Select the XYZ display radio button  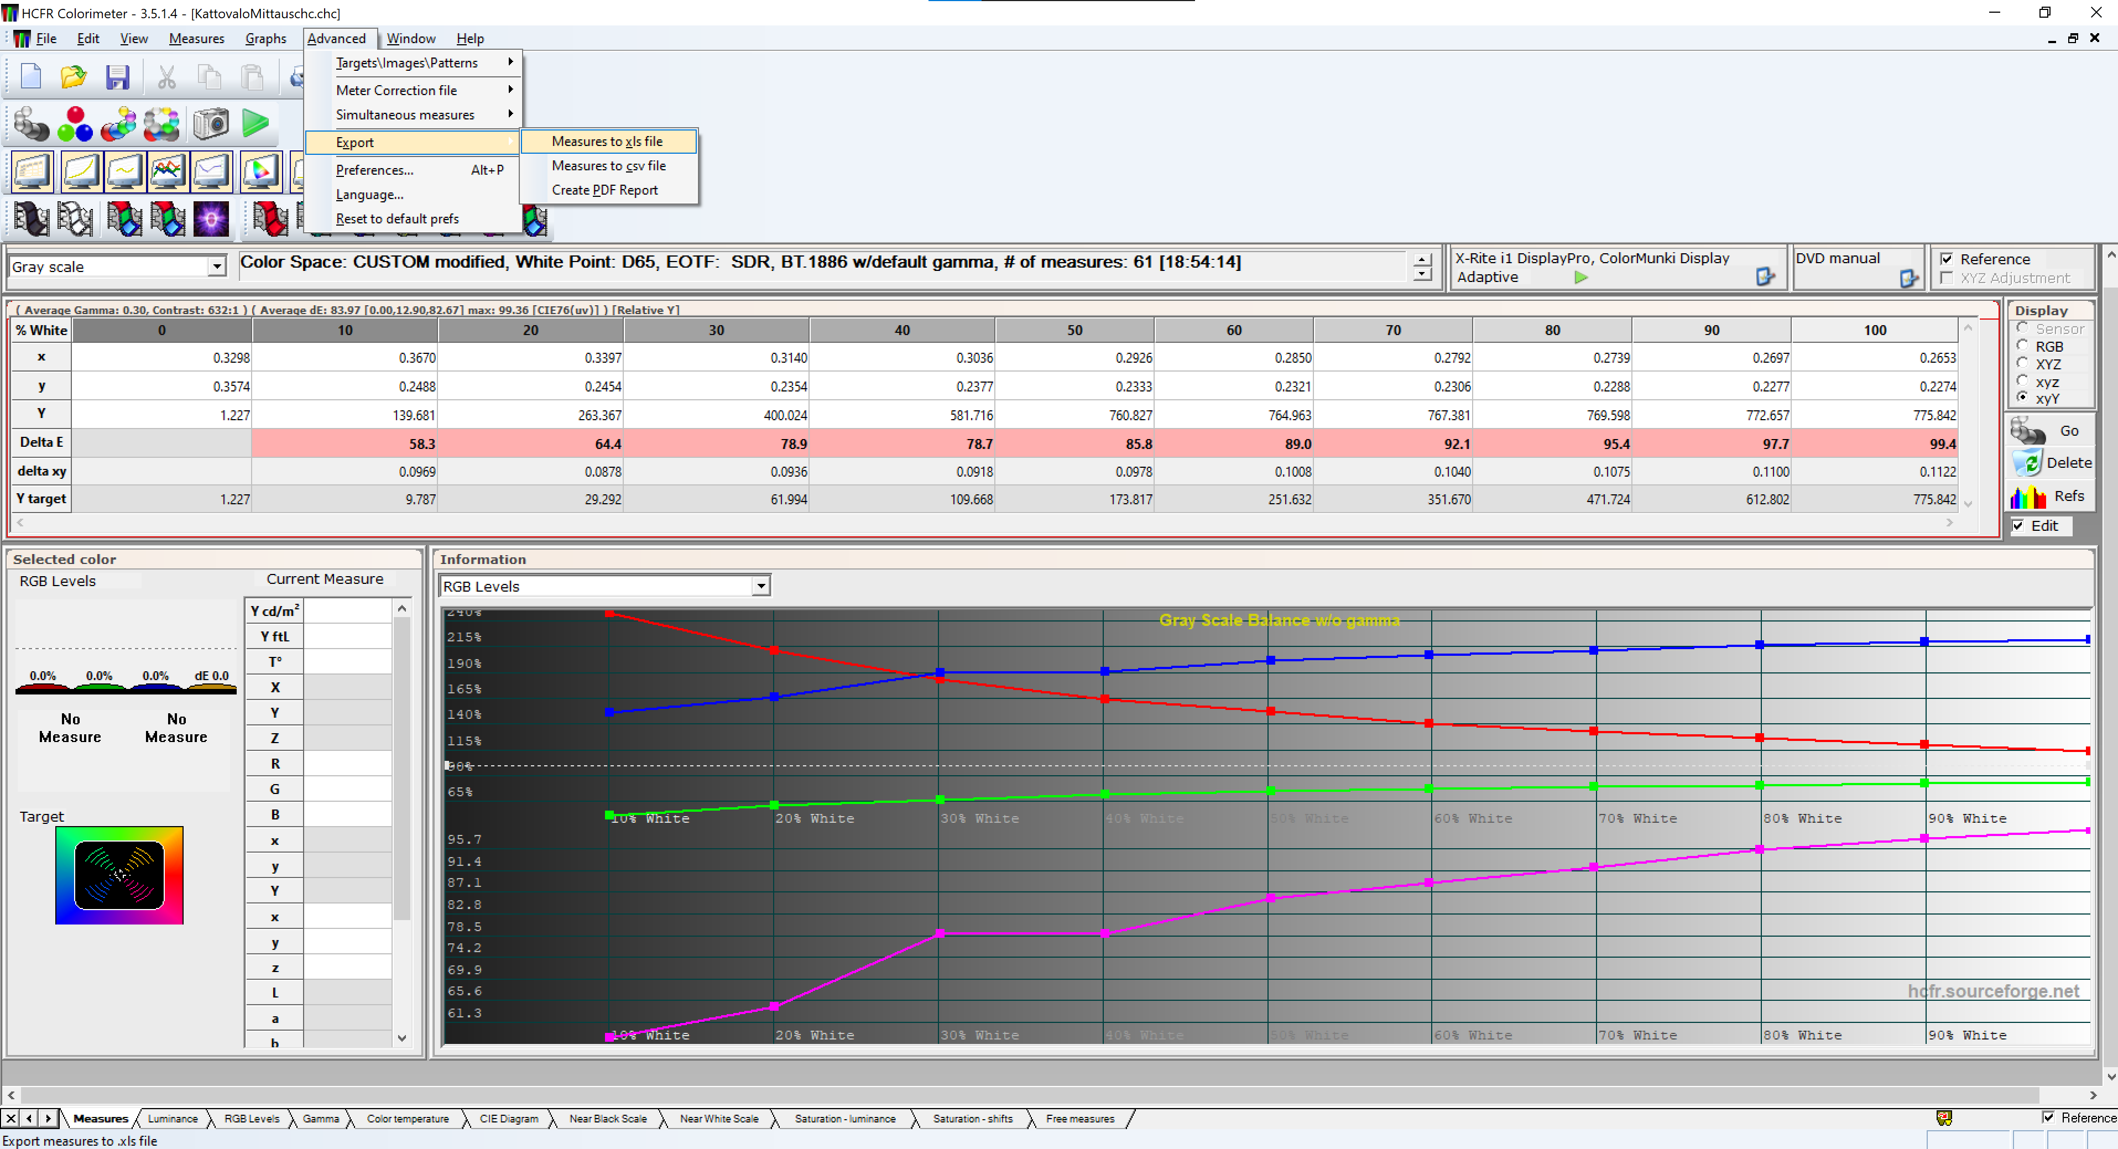pyautogui.click(x=2023, y=364)
